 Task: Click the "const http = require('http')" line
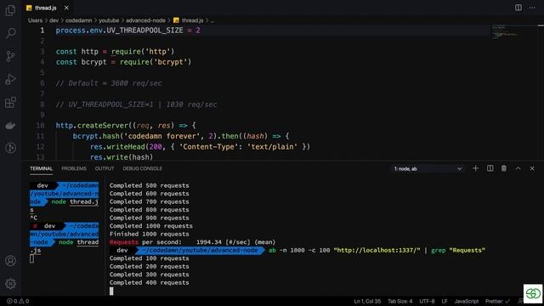tap(115, 52)
